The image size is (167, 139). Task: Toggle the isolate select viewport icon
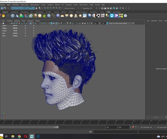(x=79, y=23)
